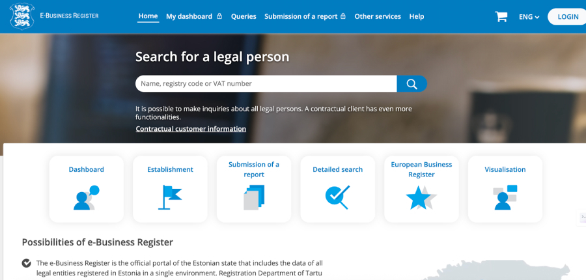
Task: Open the Help menu item
Action: click(x=416, y=16)
